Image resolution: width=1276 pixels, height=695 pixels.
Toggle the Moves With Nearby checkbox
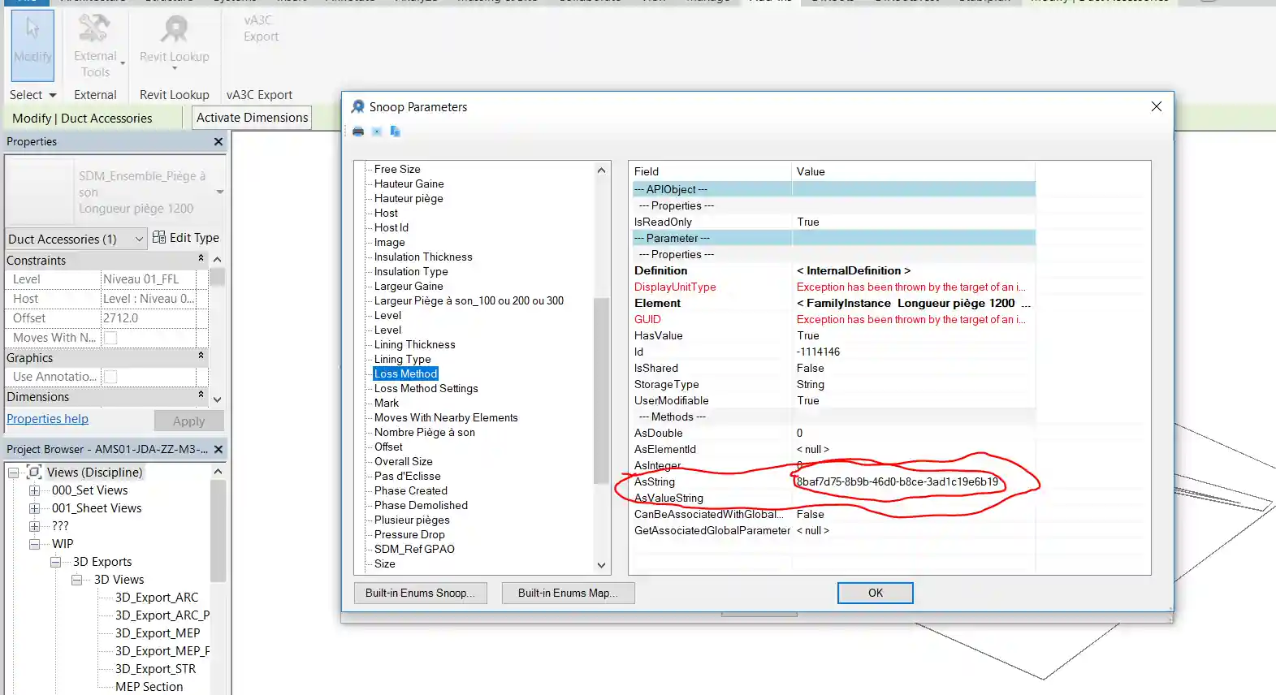[x=111, y=338]
